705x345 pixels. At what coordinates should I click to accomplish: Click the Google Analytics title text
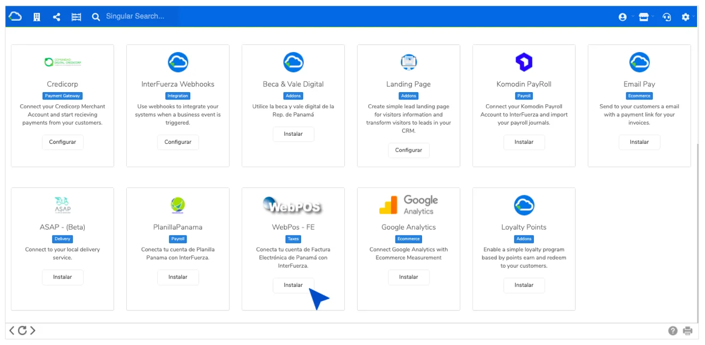(x=409, y=227)
